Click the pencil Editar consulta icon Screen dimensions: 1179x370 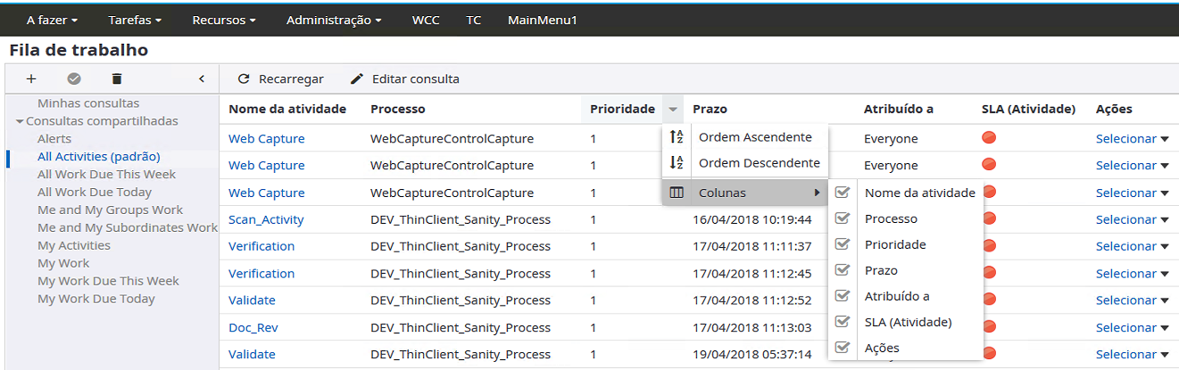coord(357,78)
